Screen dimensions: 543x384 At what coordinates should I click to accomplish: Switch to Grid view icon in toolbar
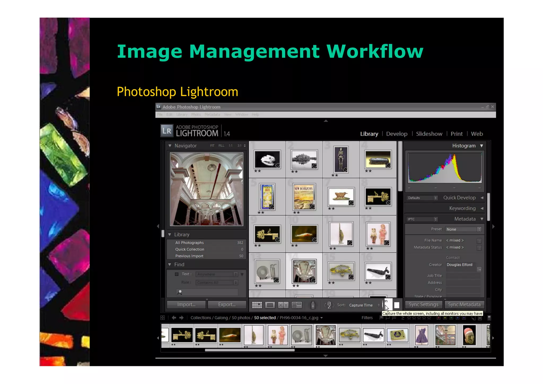click(257, 305)
